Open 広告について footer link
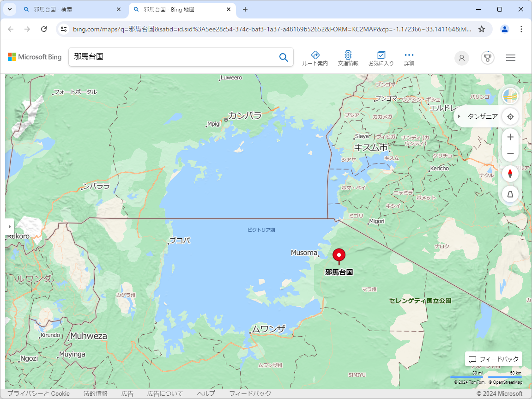The image size is (532, 399). [165, 393]
